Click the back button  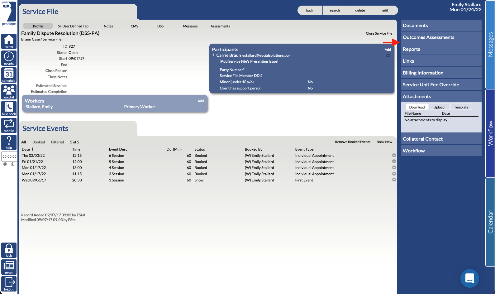click(310, 10)
